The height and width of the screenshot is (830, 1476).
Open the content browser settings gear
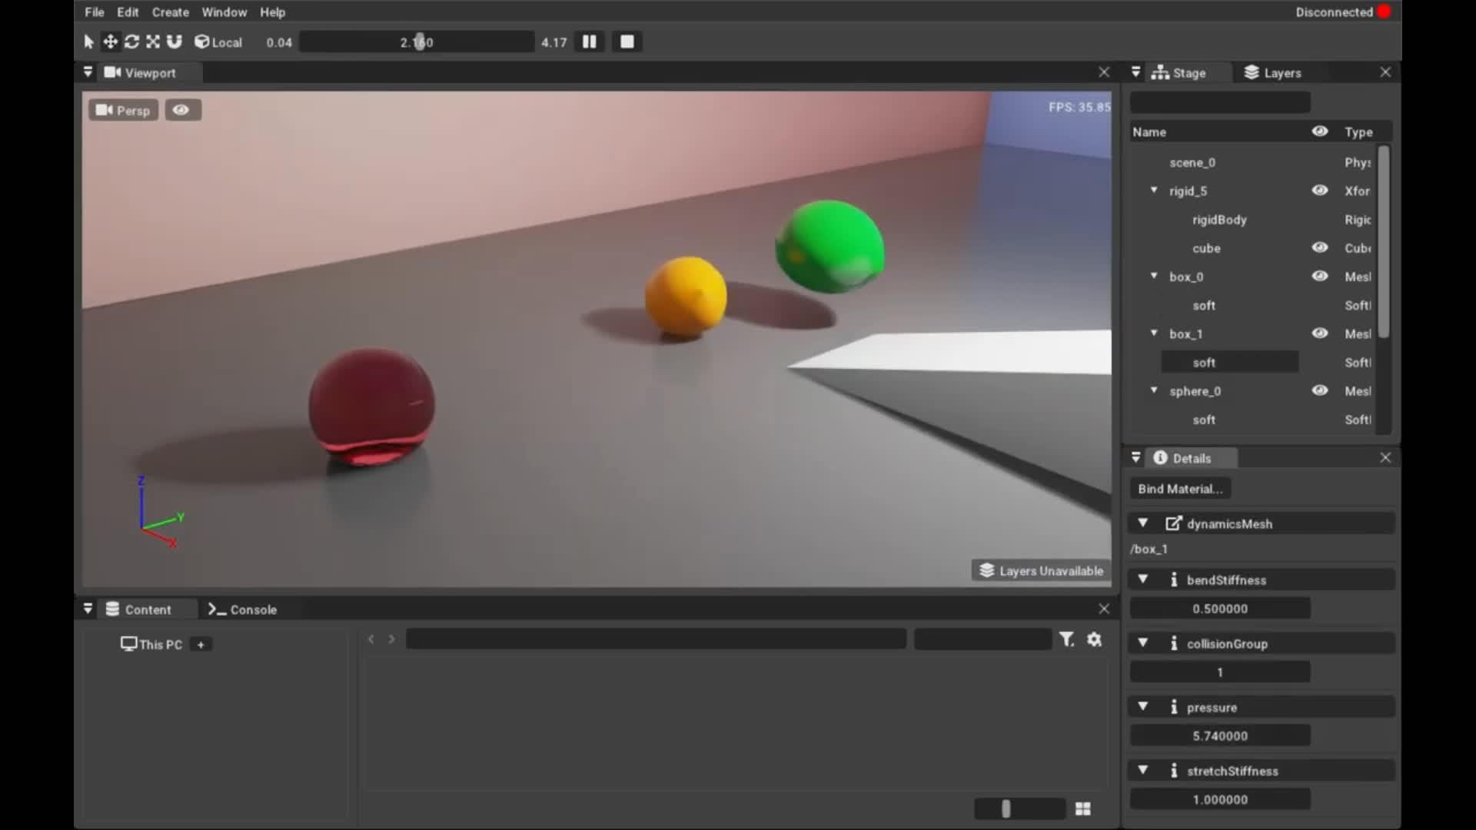pyautogui.click(x=1095, y=639)
